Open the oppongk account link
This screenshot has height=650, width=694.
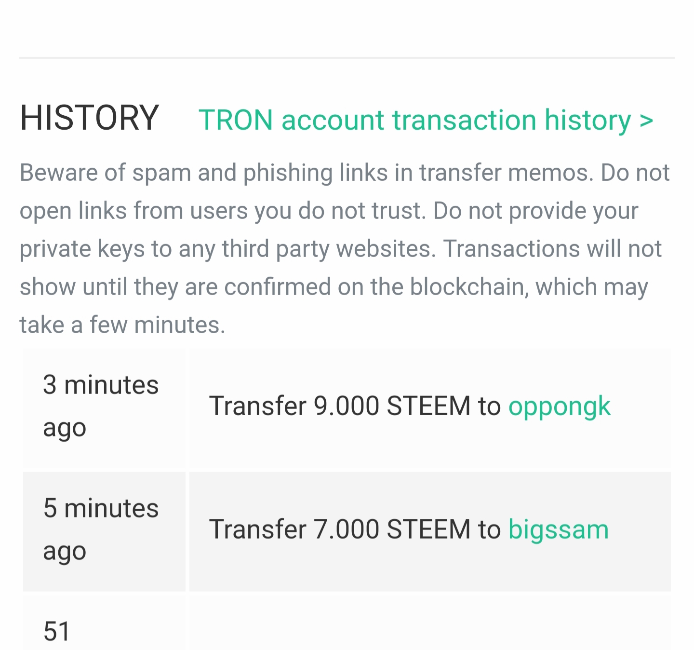[x=559, y=406]
